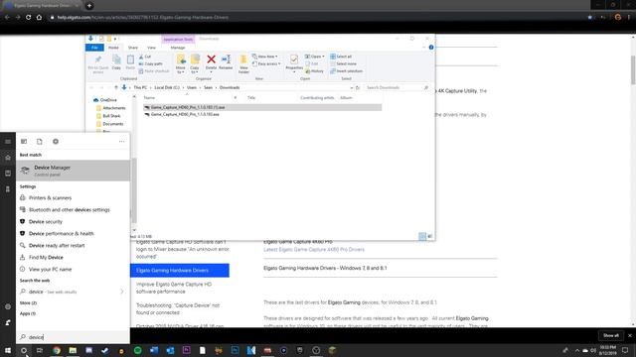Open the Open dropdown in ribbon

click(315, 57)
